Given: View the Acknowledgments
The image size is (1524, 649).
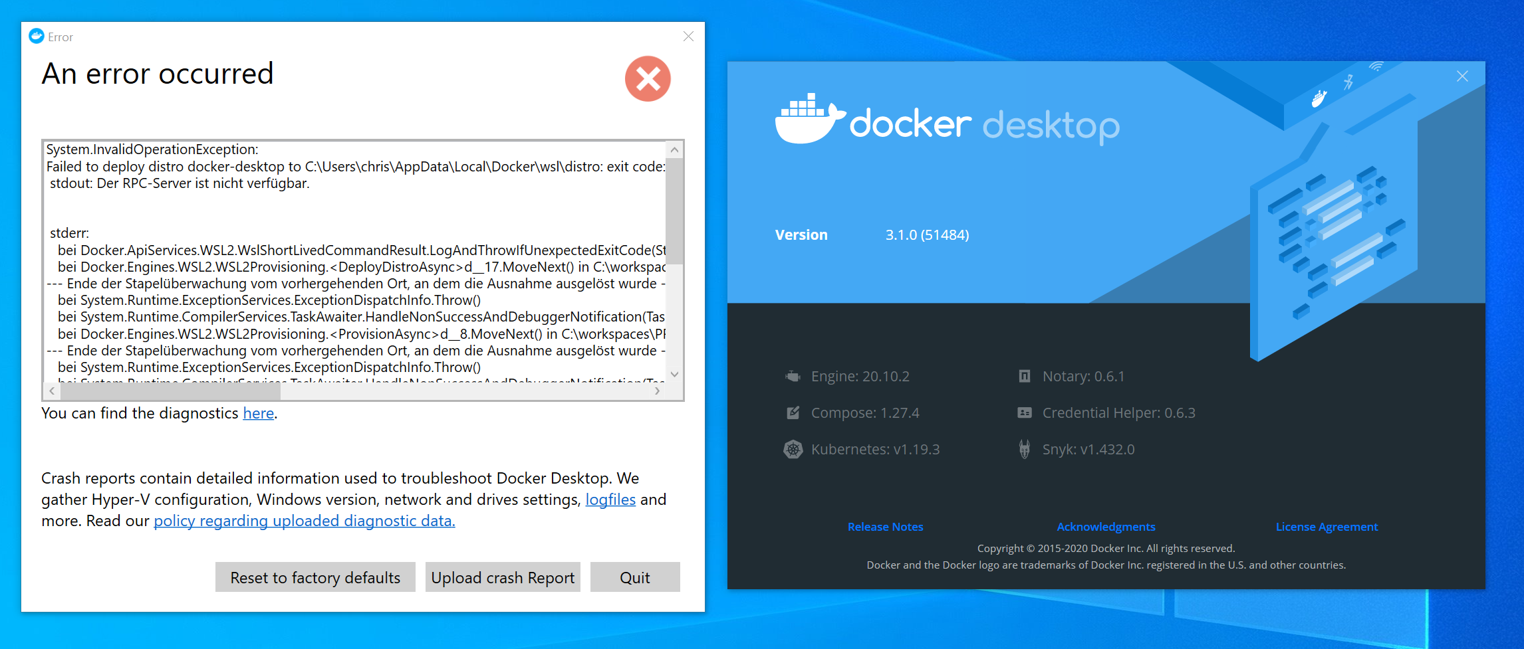Looking at the screenshot, I should [1106, 526].
